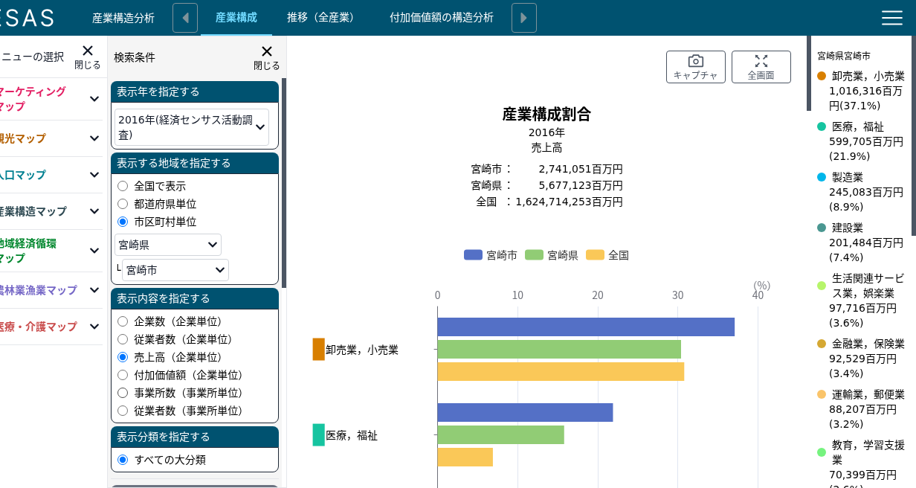Switch to 産業構造分析 tab

(123, 18)
